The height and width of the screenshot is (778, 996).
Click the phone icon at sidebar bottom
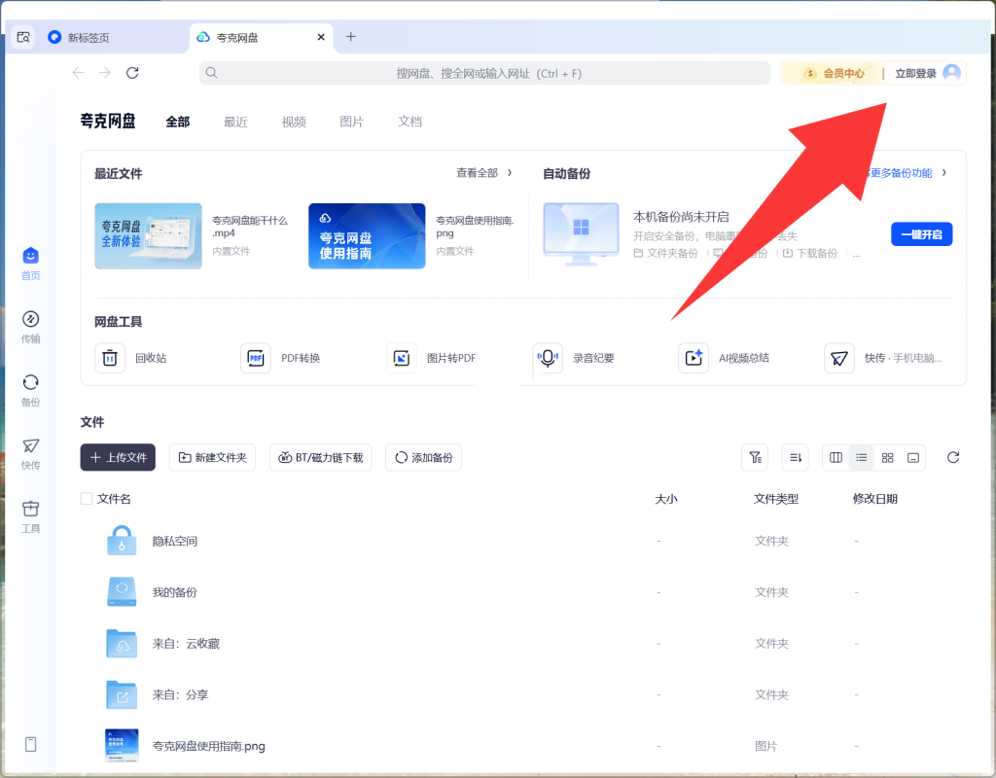[x=30, y=744]
